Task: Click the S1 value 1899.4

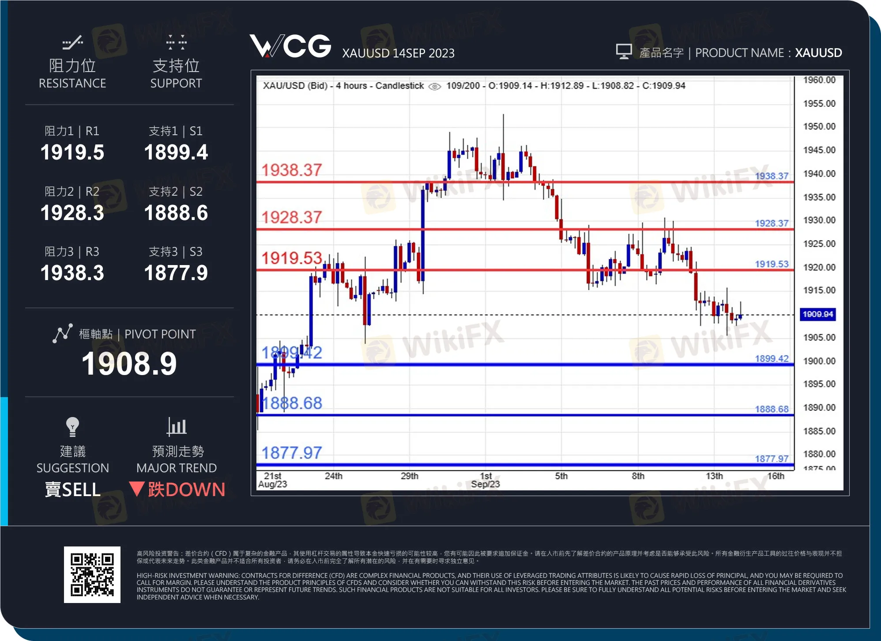Action: coord(176,152)
